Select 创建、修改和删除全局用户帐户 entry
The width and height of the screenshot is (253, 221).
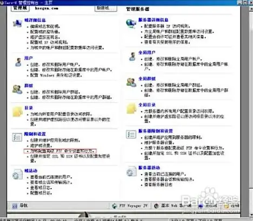click(173, 59)
